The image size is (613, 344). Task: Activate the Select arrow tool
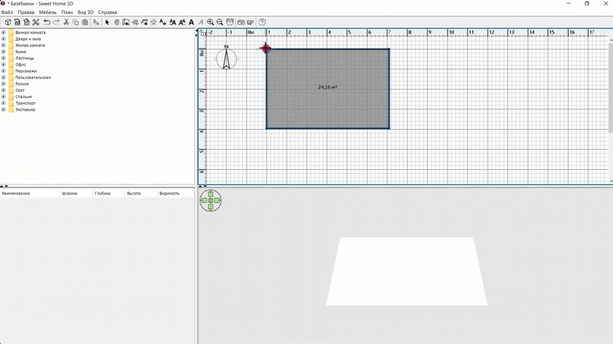[x=107, y=22]
